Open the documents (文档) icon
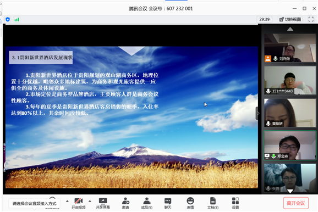 [213, 203]
